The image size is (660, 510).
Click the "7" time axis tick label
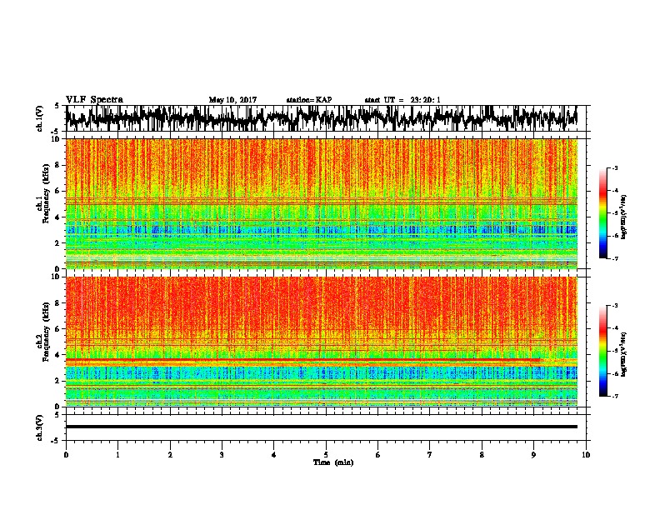(430, 455)
